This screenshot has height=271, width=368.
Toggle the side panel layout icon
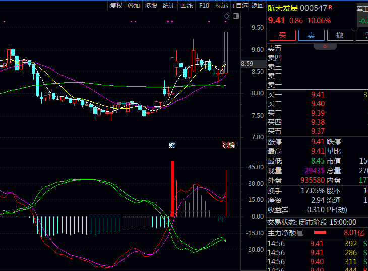pos(236,16)
